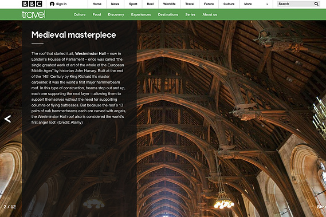Open the News section
Image resolution: width=326 pixels, height=217 pixels.
115,4
